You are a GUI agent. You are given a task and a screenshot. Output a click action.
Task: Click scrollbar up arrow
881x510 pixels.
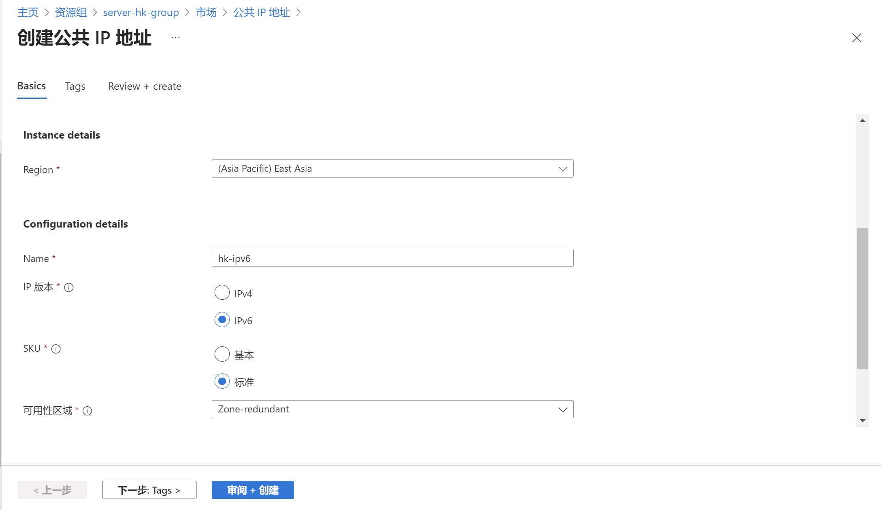(863, 121)
